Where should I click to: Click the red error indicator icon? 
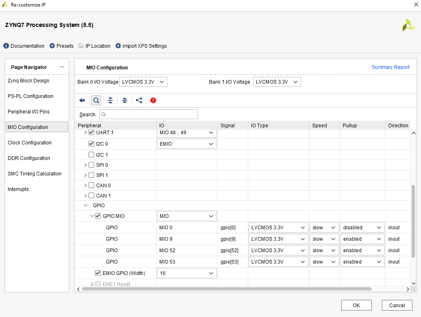pos(153,100)
